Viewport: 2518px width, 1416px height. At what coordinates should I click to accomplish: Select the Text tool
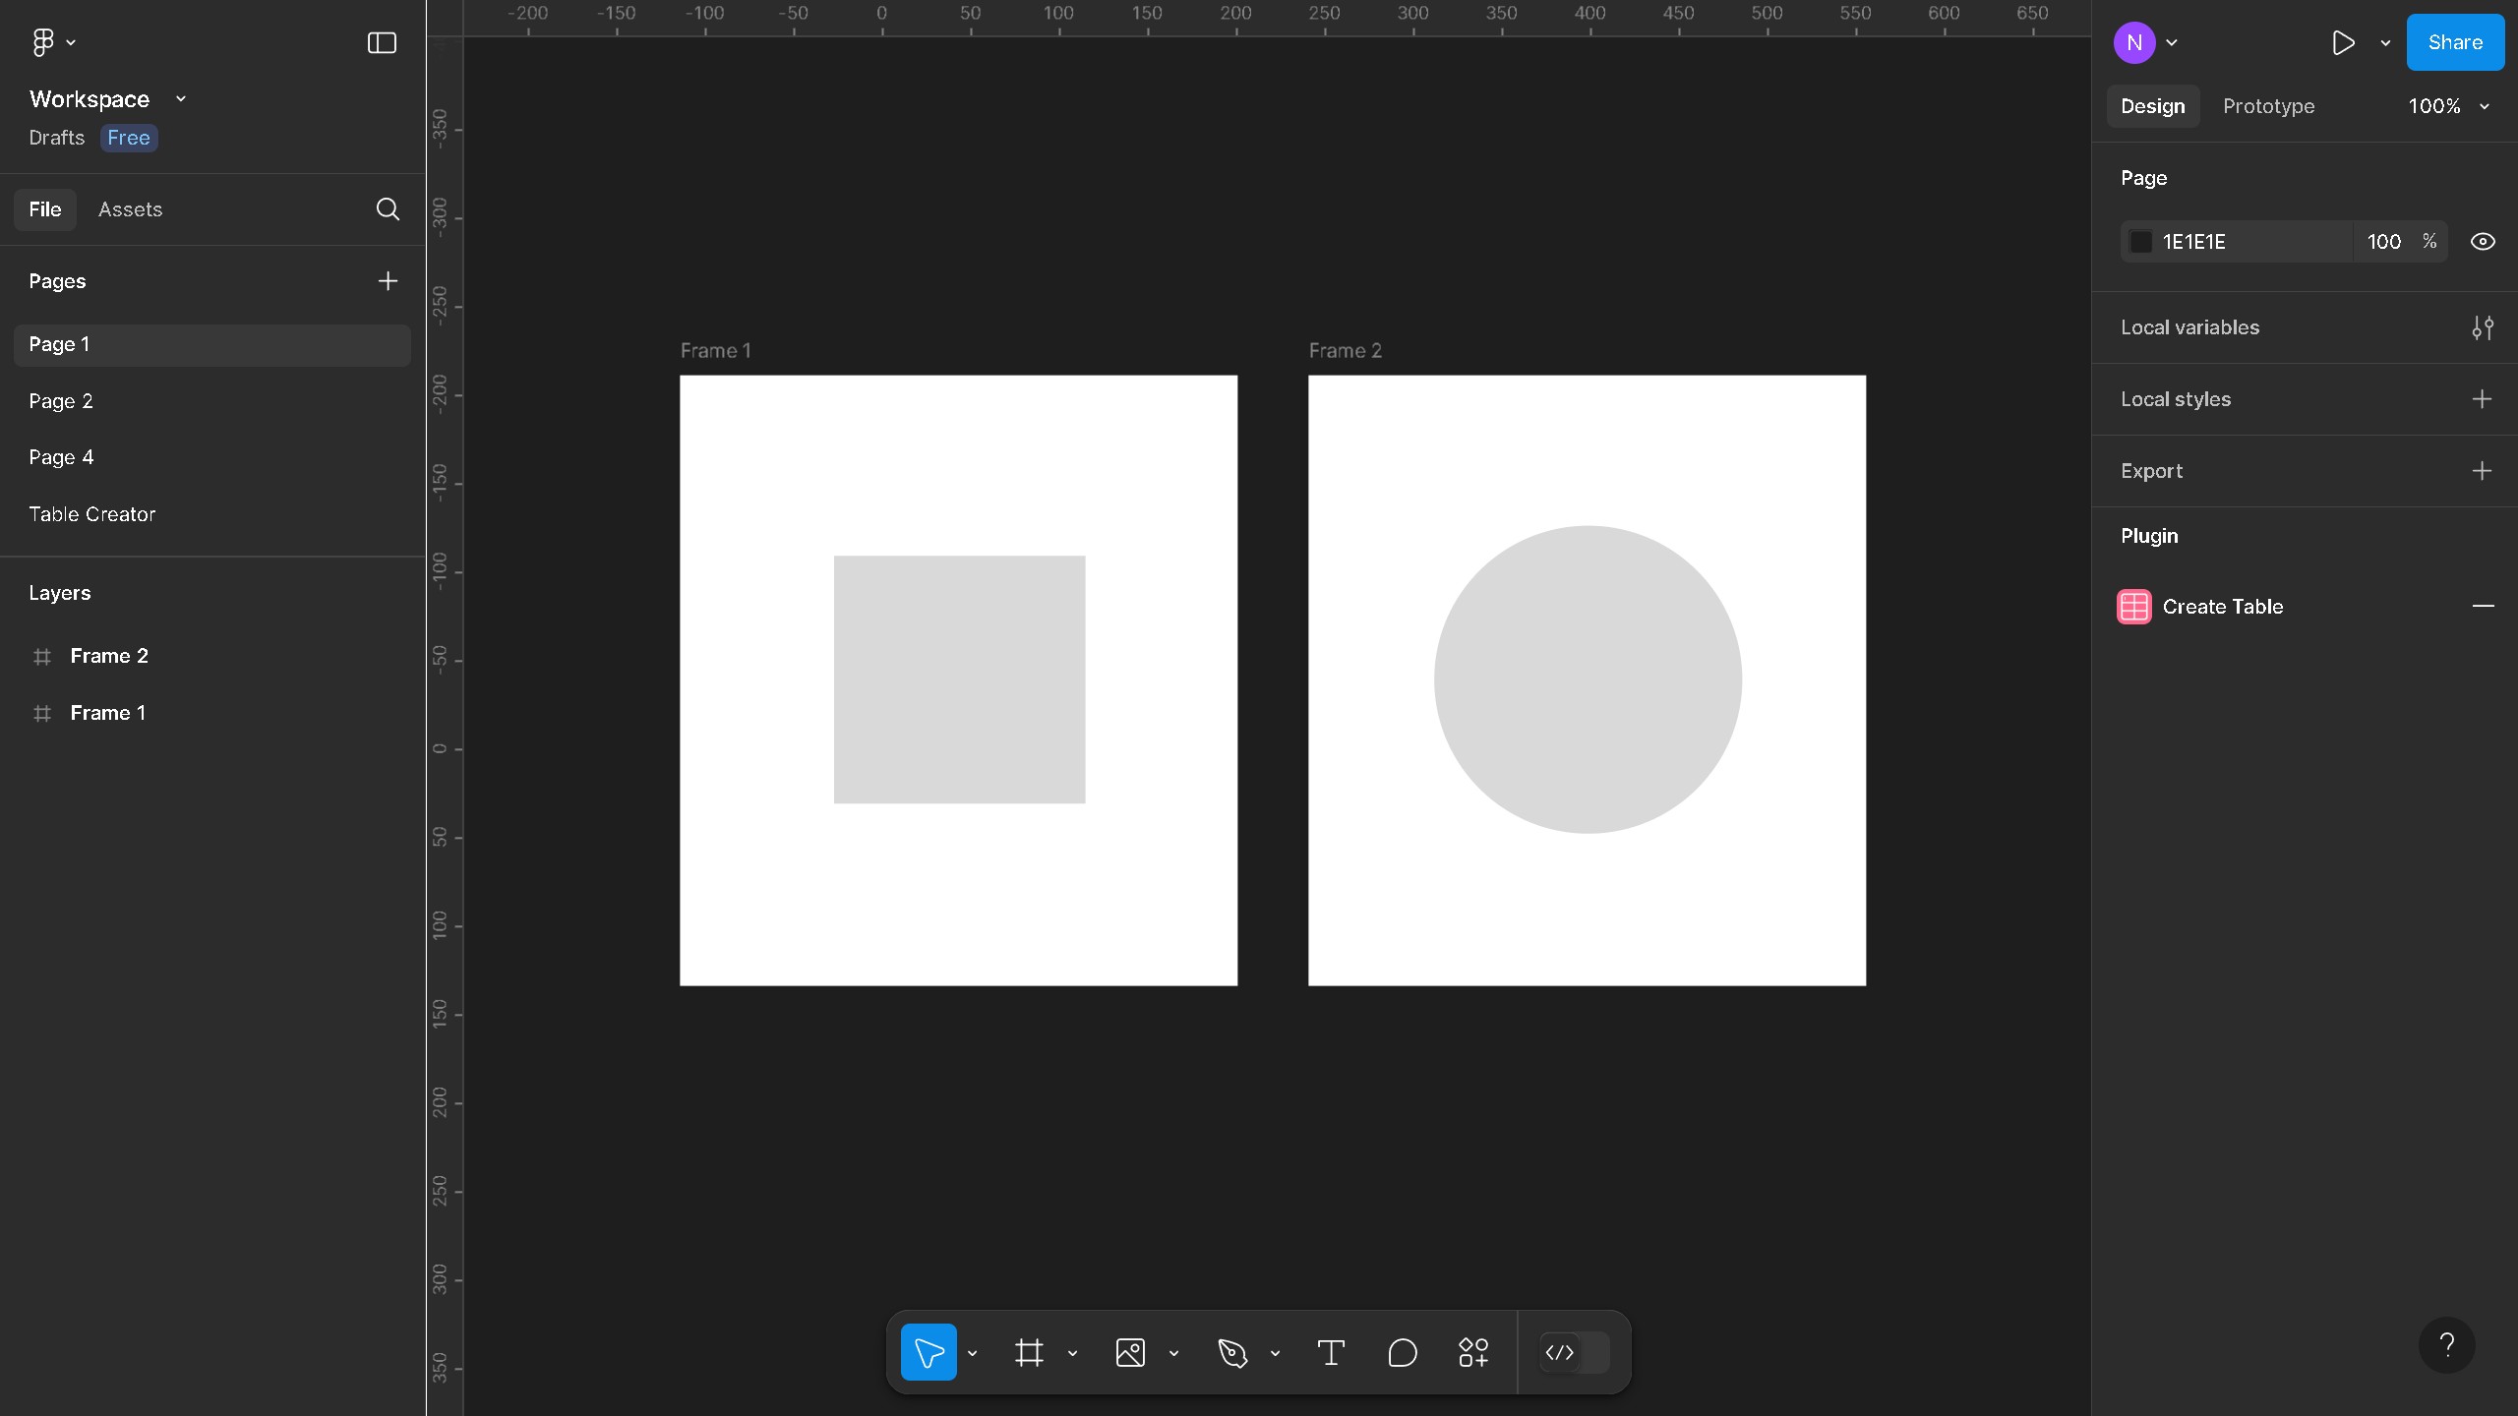[1331, 1352]
